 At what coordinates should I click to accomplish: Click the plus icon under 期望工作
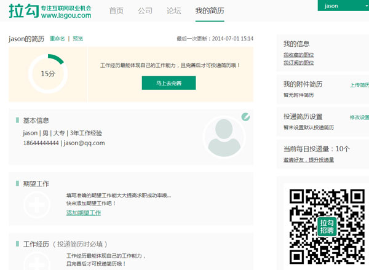[x=37, y=205]
